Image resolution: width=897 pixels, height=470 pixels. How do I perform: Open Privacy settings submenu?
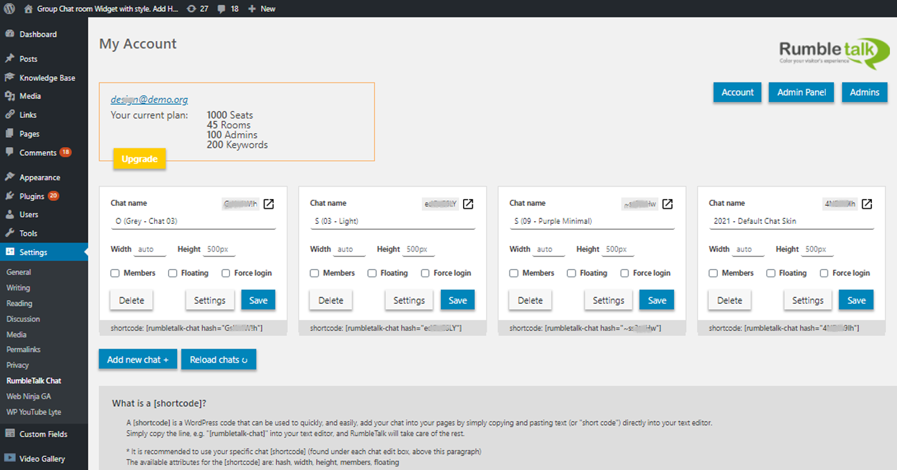[x=18, y=365]
